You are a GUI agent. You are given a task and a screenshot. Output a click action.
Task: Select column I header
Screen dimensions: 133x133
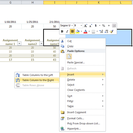(55, 3)
